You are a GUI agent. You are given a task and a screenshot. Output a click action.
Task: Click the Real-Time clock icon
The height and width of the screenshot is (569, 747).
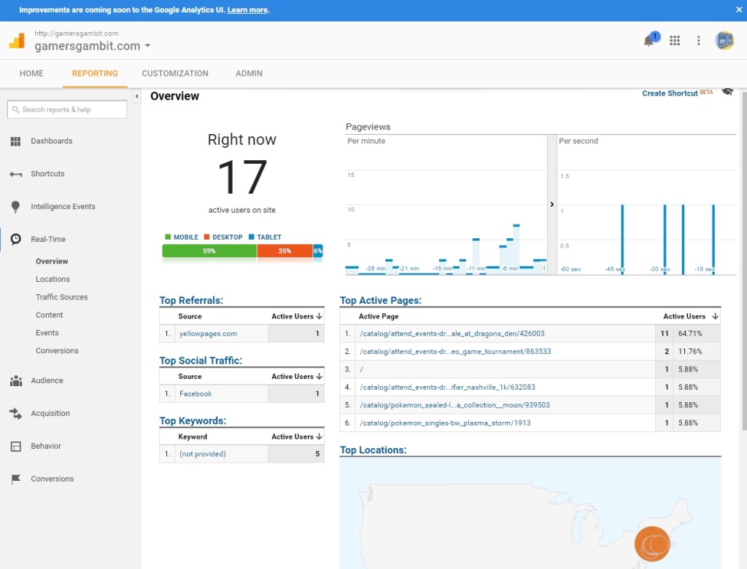pos(15,239)
